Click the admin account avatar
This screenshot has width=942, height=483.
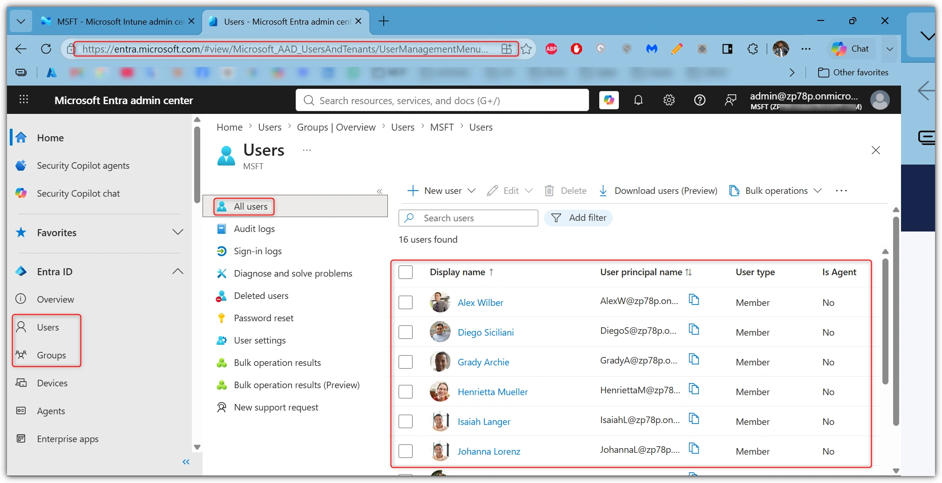coord(880,100)
